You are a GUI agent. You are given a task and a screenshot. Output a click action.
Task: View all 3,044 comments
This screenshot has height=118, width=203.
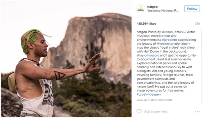(x=154, y=100)
